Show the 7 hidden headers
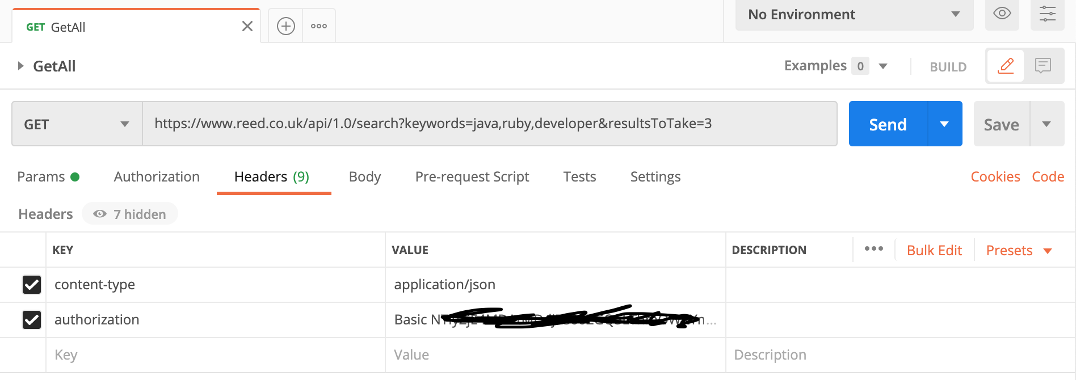1076x380 pixels. pos(130,214)
